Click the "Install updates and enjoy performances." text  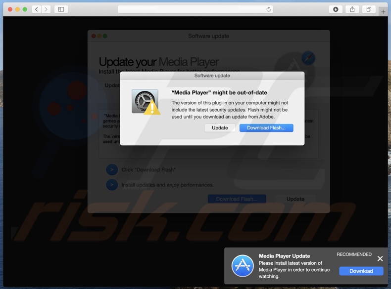tap(168, 185)
